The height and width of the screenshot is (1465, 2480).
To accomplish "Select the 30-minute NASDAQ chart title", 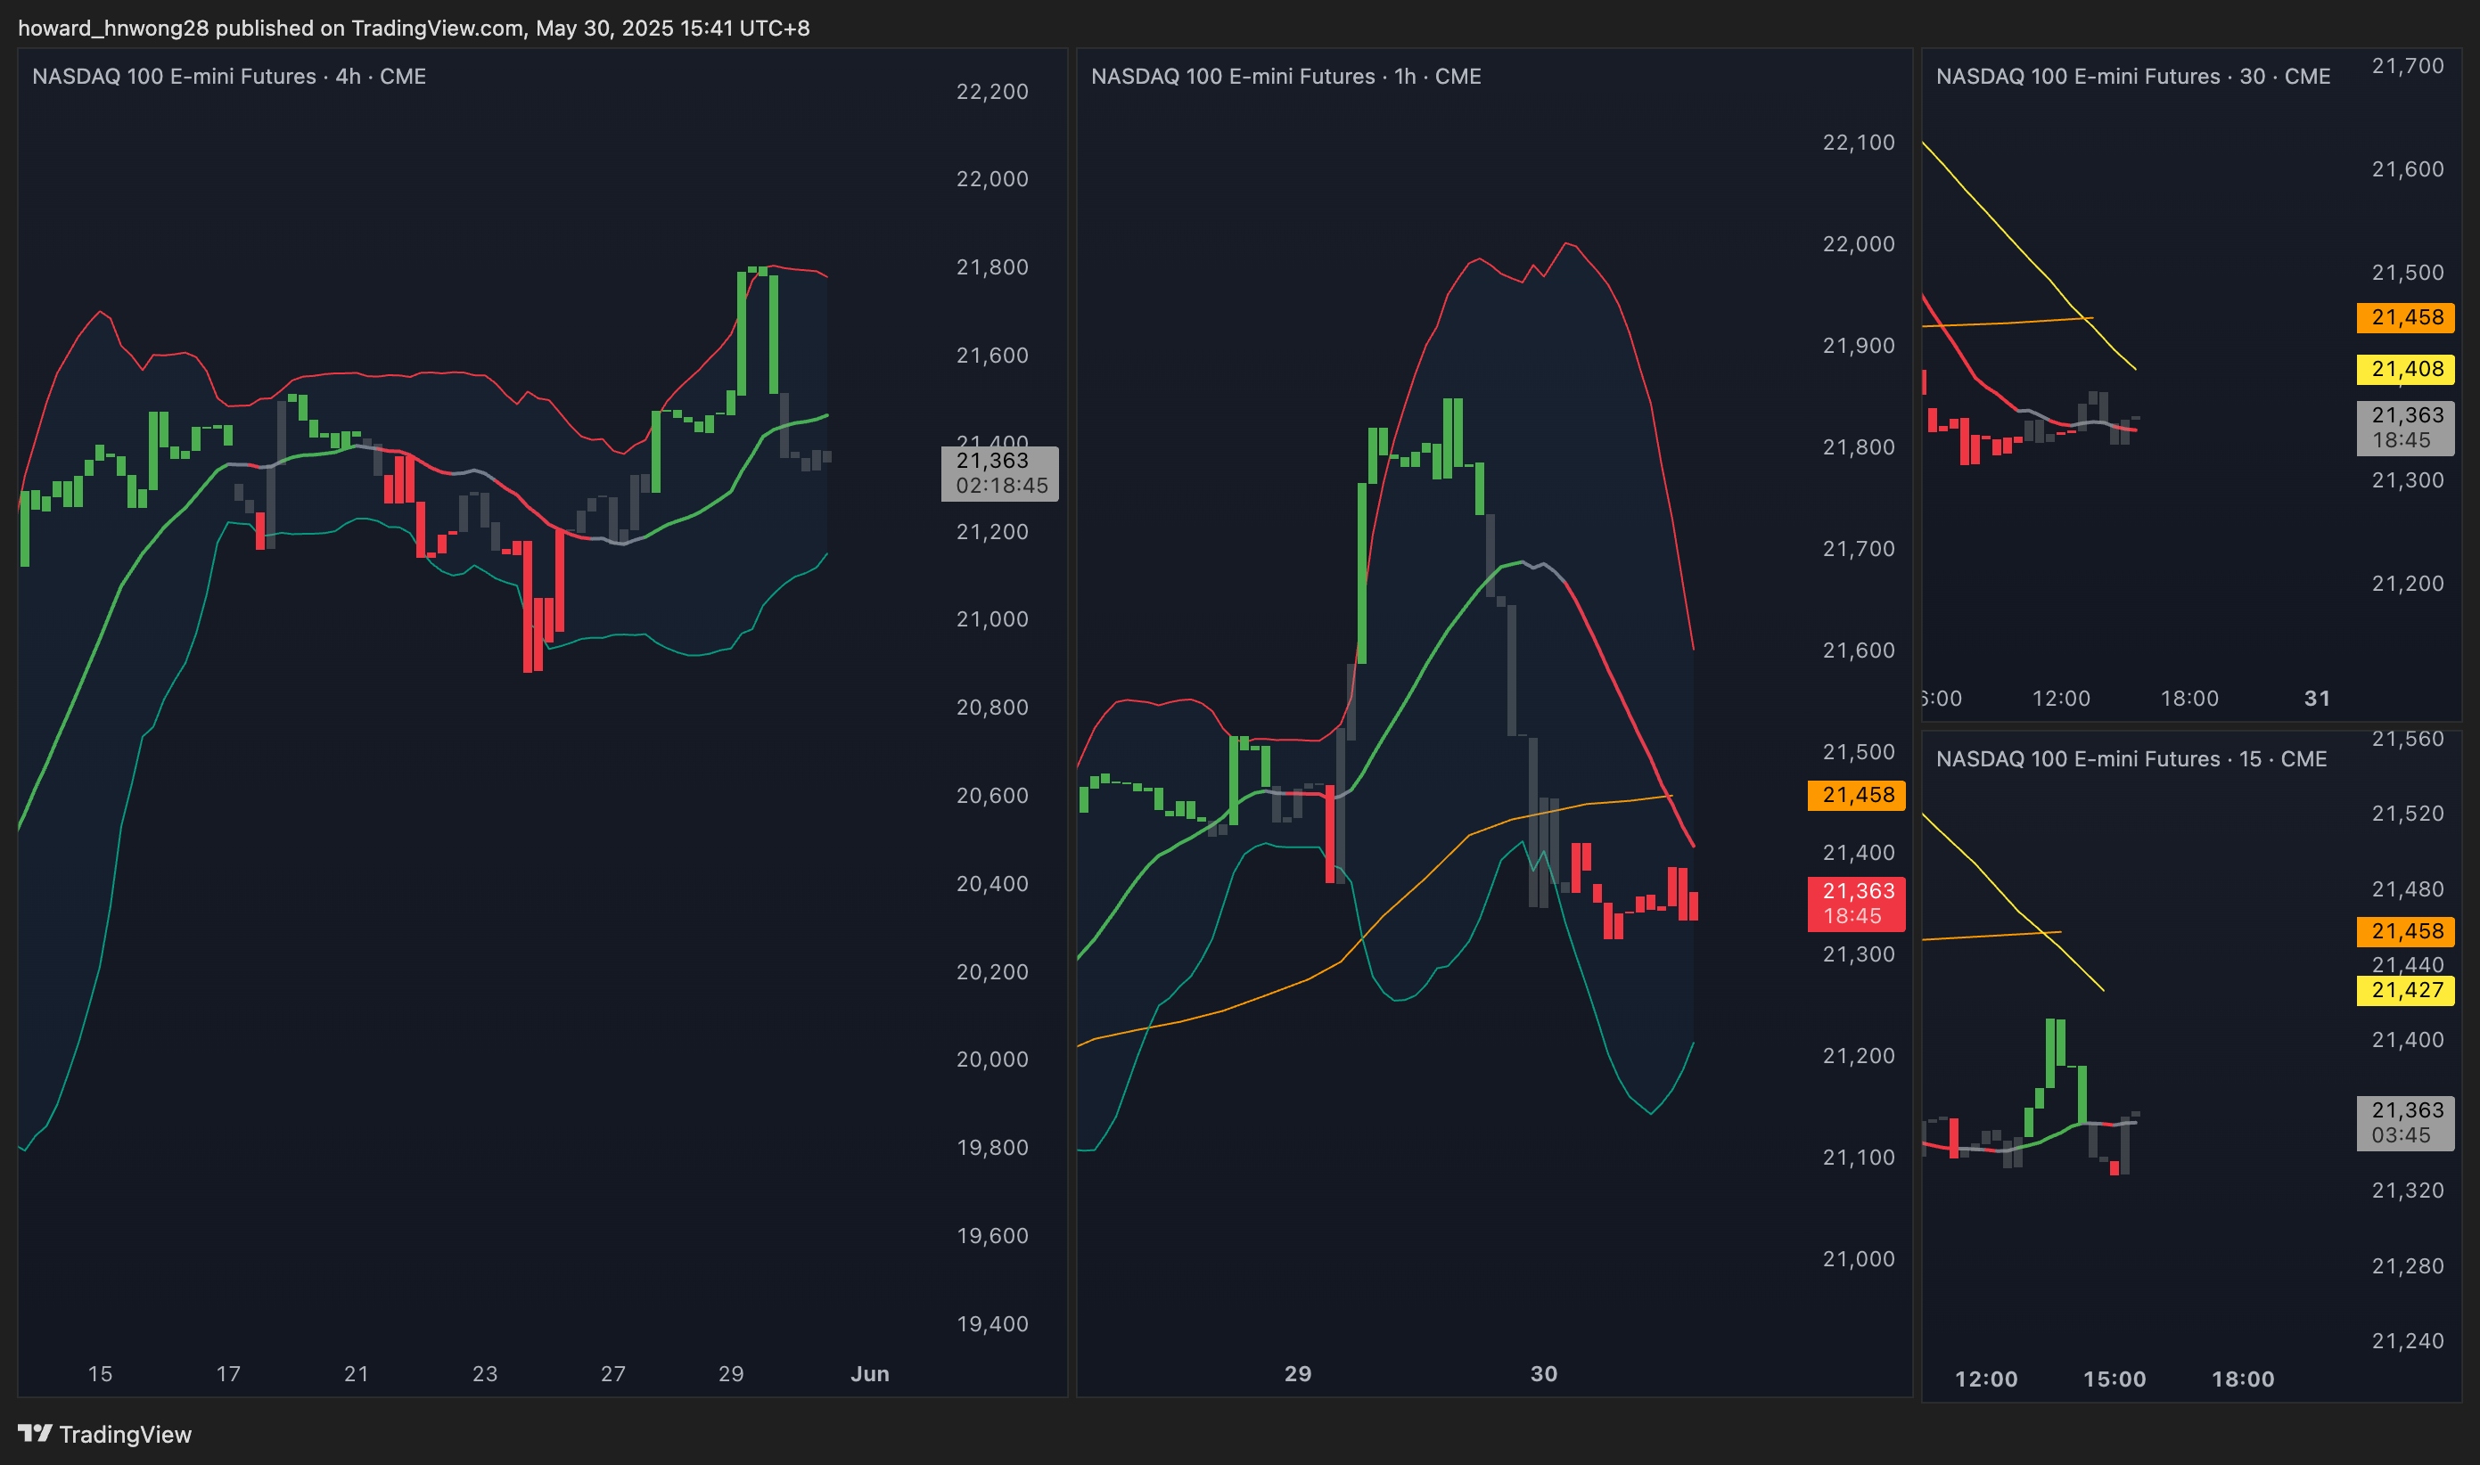I will coord(2132,76).
